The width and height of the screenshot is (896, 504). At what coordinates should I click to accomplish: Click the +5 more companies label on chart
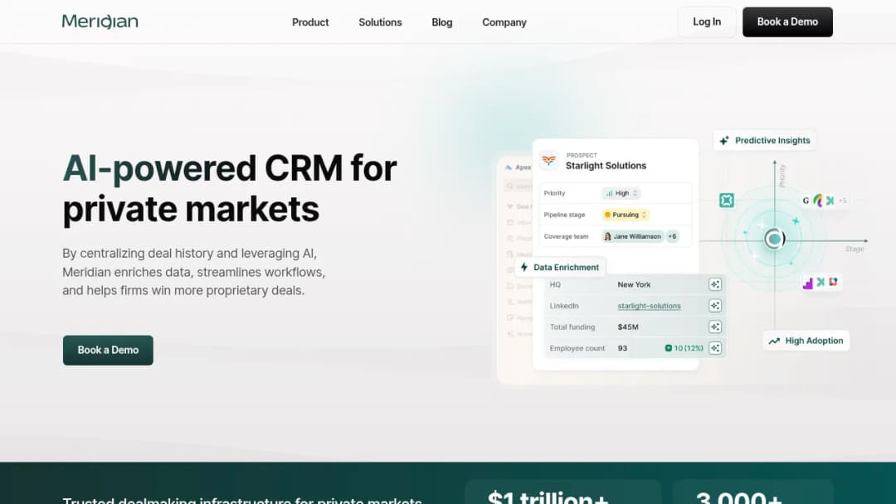click(842, 201)
